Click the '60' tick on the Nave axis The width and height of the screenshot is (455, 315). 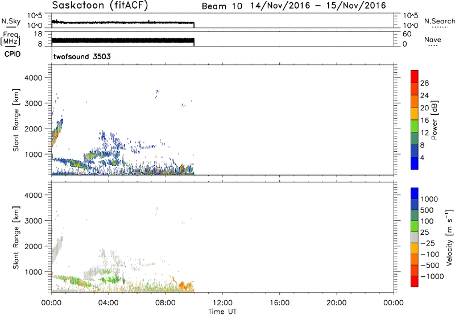click(407, 34)
